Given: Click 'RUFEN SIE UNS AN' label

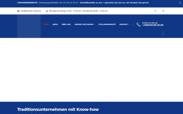Looking at the screenshot, I should coord(150,23).
